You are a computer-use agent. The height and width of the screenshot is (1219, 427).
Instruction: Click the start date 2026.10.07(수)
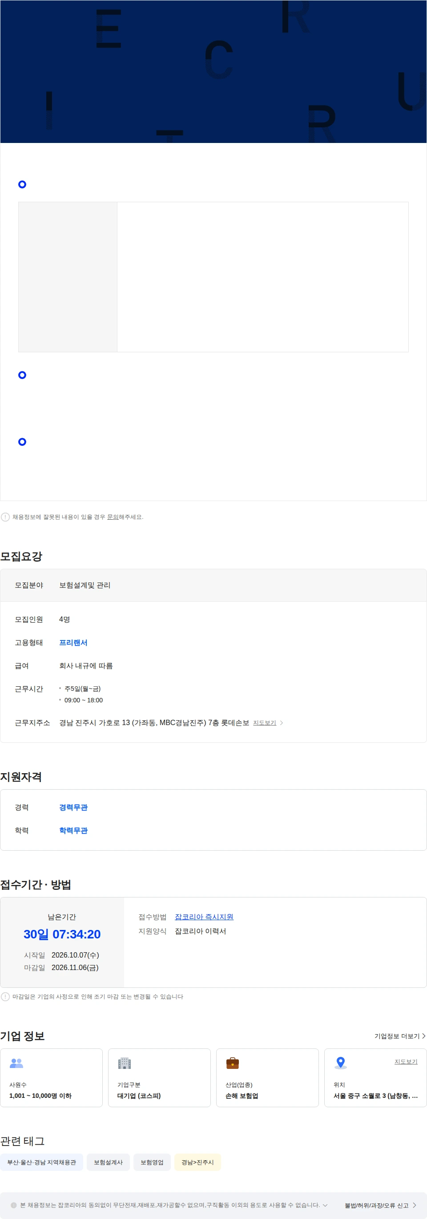75,955
